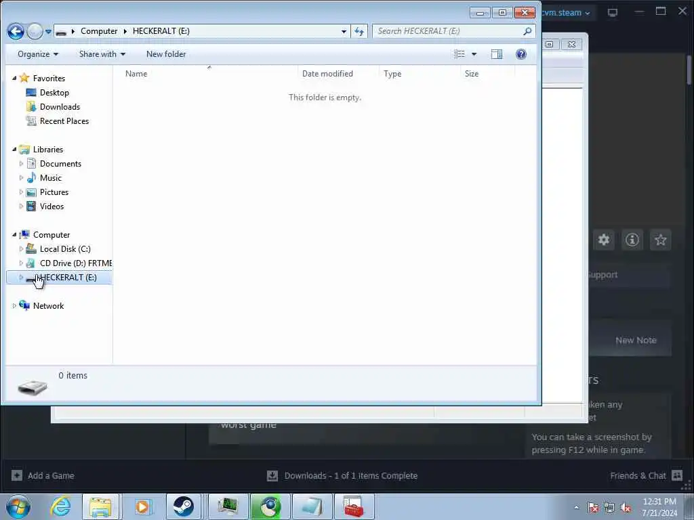Viewport: 694px width, 520px height.
Task: Open Recent Places under Favorites
Action: [x=64, y=121]
